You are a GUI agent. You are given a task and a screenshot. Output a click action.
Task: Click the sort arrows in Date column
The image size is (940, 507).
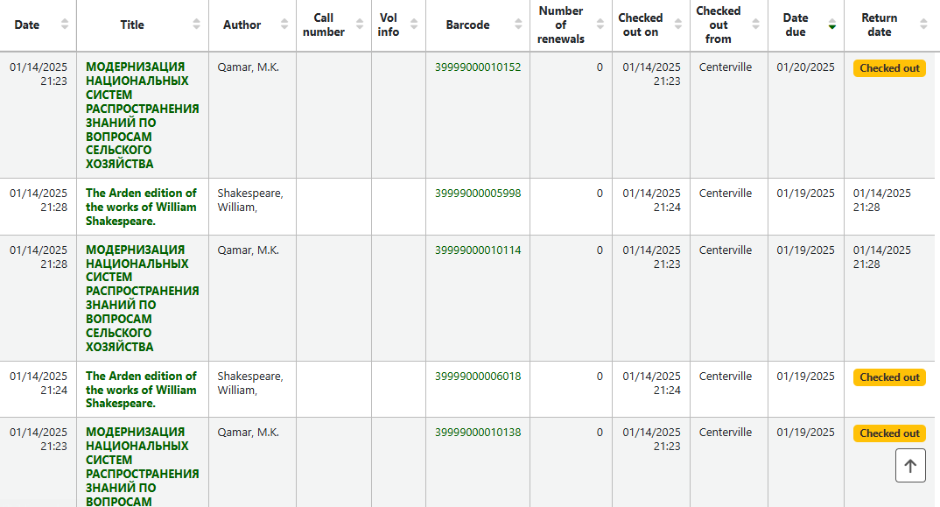click(65, 25)
